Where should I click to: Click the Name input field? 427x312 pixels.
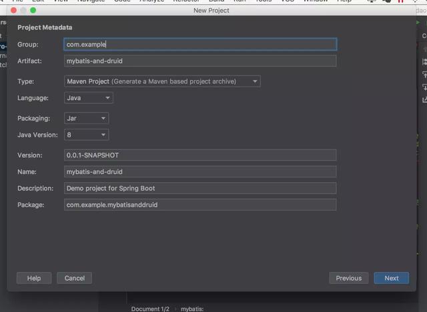(x=200, y=171)
